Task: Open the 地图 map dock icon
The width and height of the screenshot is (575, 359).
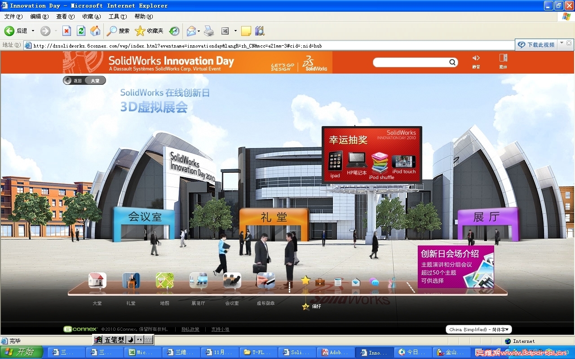Action: tap(165, 280)
